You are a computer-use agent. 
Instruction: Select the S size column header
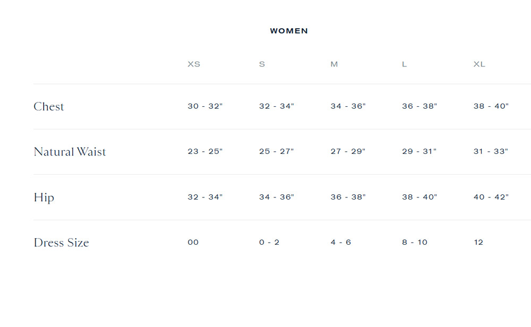(x=262, y=64)
